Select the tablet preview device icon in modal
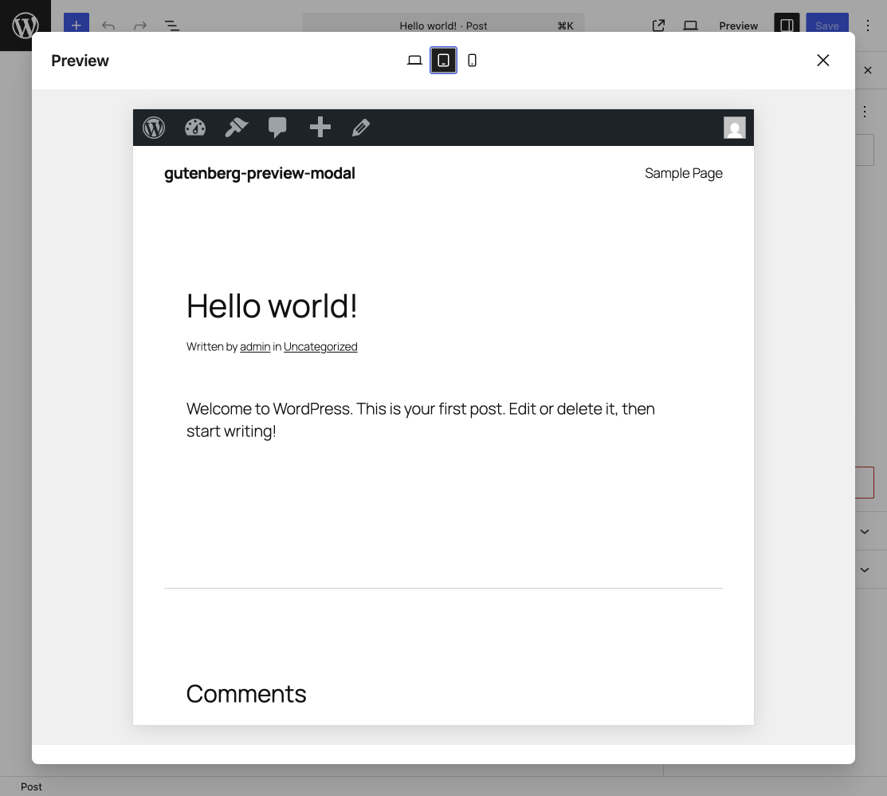 [443, 61]
